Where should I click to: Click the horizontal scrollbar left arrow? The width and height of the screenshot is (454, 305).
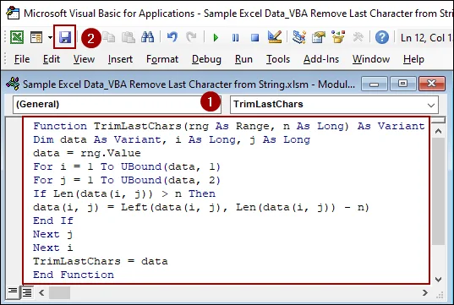[41, 292]
